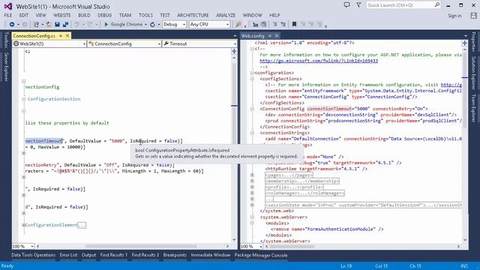This screenshot has height=270, width=480.
Task: Close the Web.config tab
Action: [277, 36]
